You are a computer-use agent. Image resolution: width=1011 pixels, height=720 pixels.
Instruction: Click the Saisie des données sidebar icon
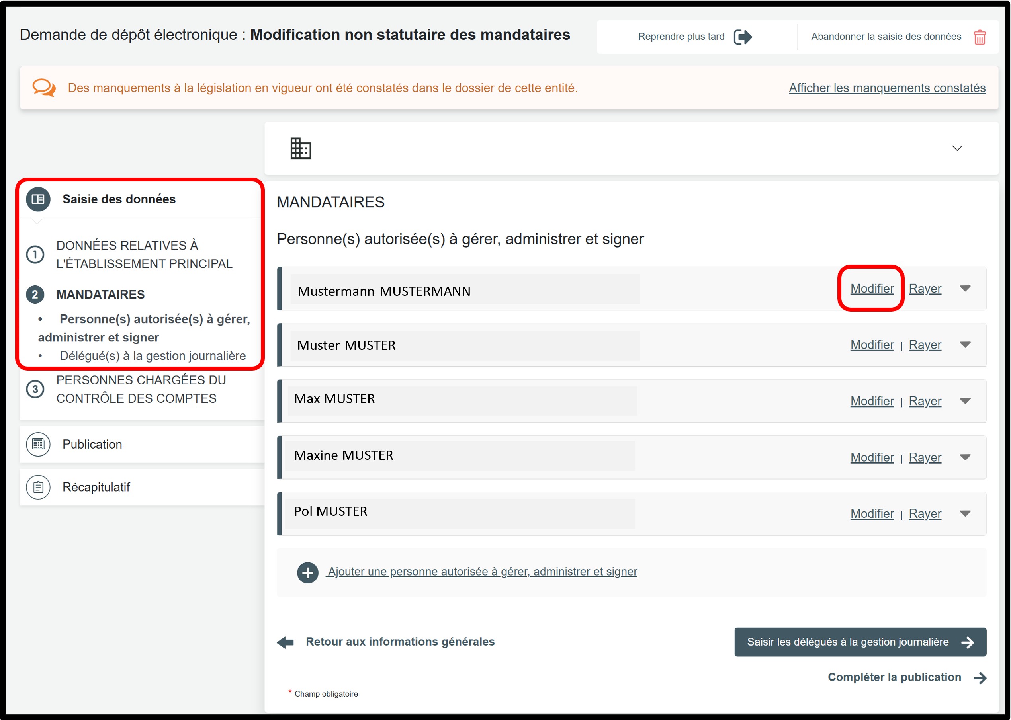(x=38, y=199)
